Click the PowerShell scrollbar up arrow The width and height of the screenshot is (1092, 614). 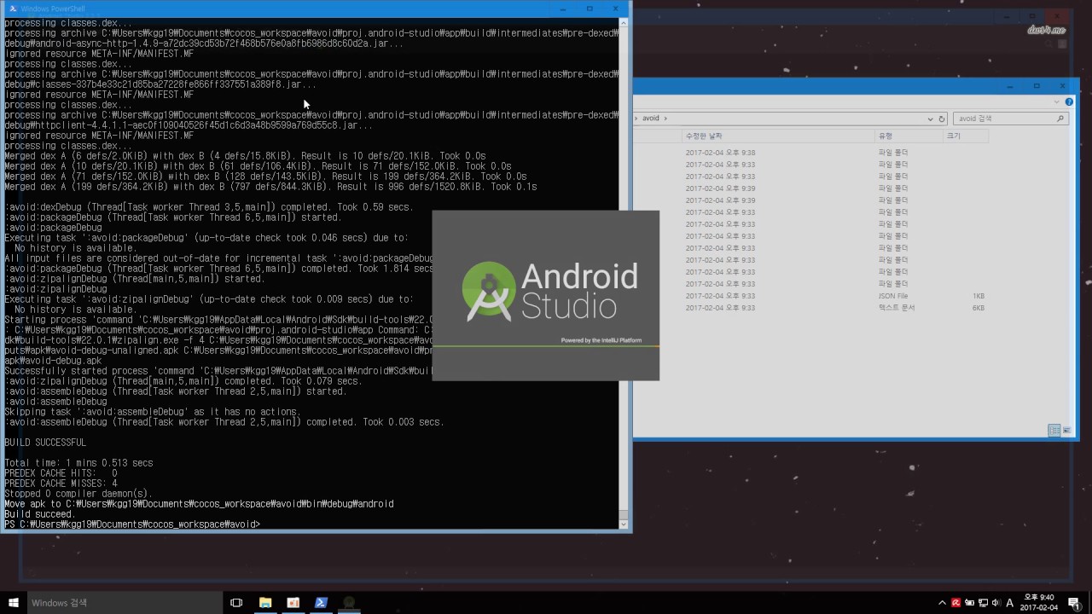[x=624, y=22]
